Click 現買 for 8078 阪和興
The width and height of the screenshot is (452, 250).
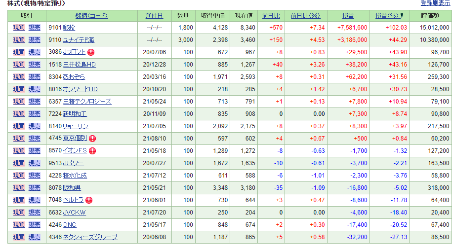point(19,188)
